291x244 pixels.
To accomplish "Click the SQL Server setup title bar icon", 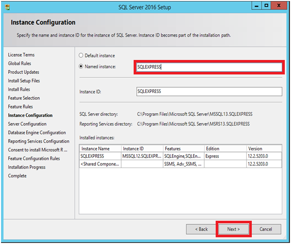I will [x=7, y=7].
